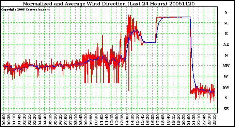Screen dimensions: 235x127
Task: Click the '05:15' time label
Action: tap(50, 120)
